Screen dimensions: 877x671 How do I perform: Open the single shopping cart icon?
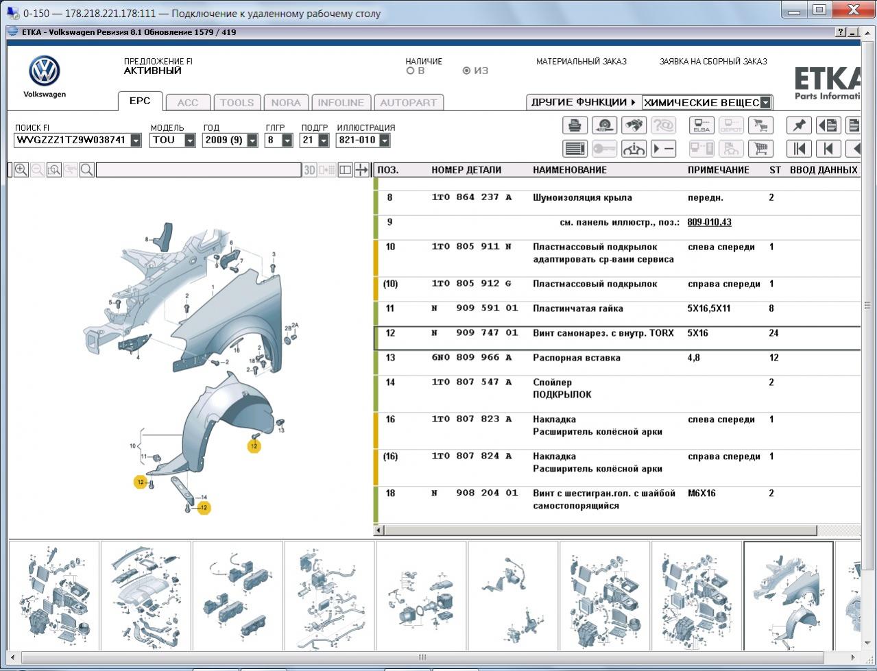point(760,149)
